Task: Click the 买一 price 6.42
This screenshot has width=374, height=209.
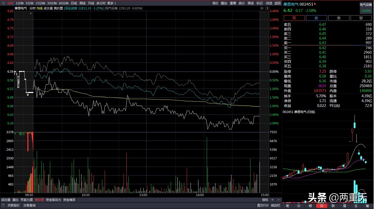Action: (322, 48)
